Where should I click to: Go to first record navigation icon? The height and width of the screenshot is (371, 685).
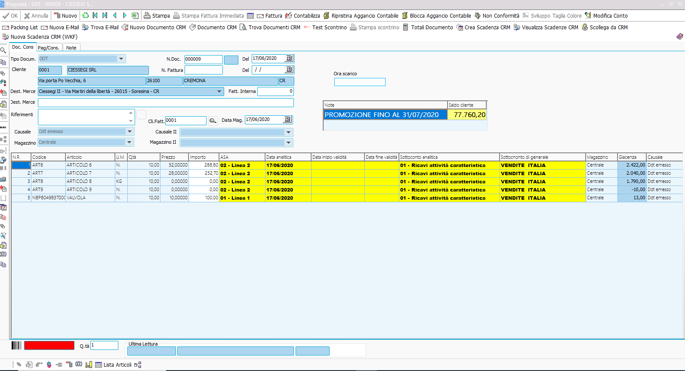[x=95, y=15]
